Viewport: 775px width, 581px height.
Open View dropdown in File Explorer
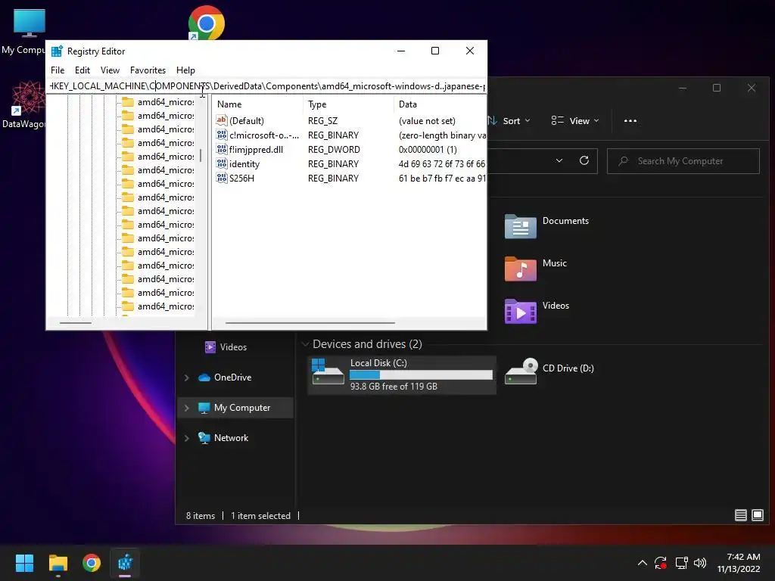575,120
